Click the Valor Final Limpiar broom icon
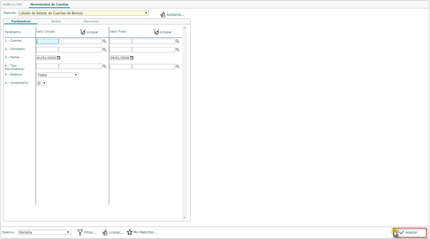 (x=156, y=32)
